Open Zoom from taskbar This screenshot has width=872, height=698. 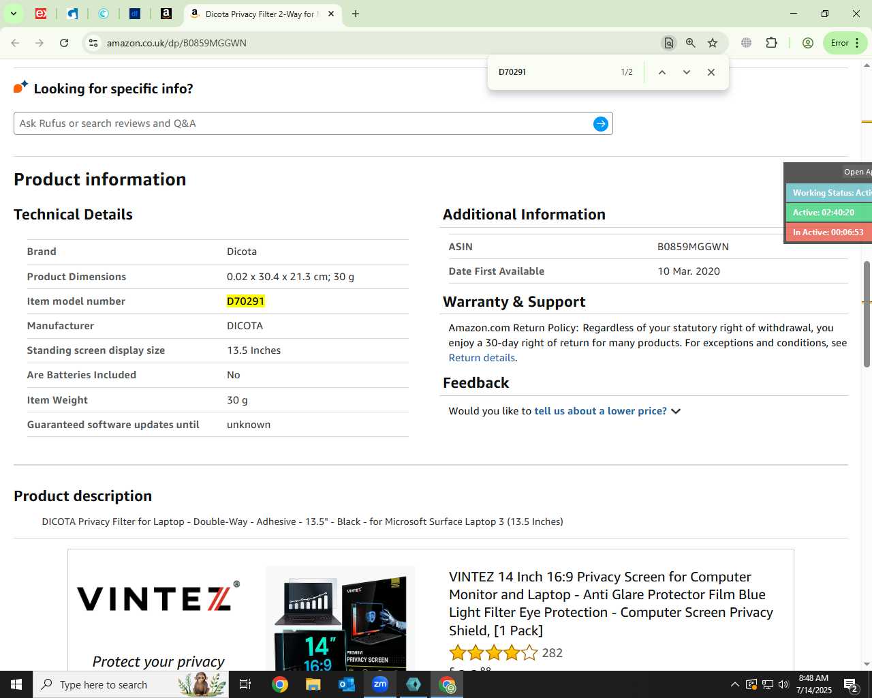point(380,684)
